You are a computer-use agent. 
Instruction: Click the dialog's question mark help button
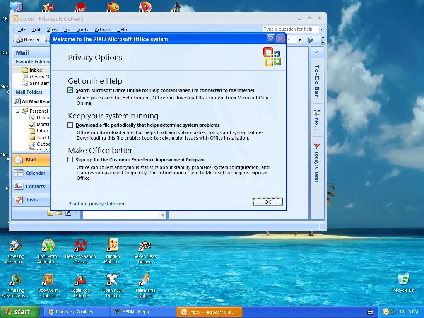coord(271,39)
